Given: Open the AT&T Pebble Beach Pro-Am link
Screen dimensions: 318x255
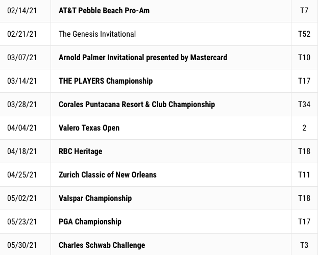Looking at the screenshot, I should [x=104, y=11].
